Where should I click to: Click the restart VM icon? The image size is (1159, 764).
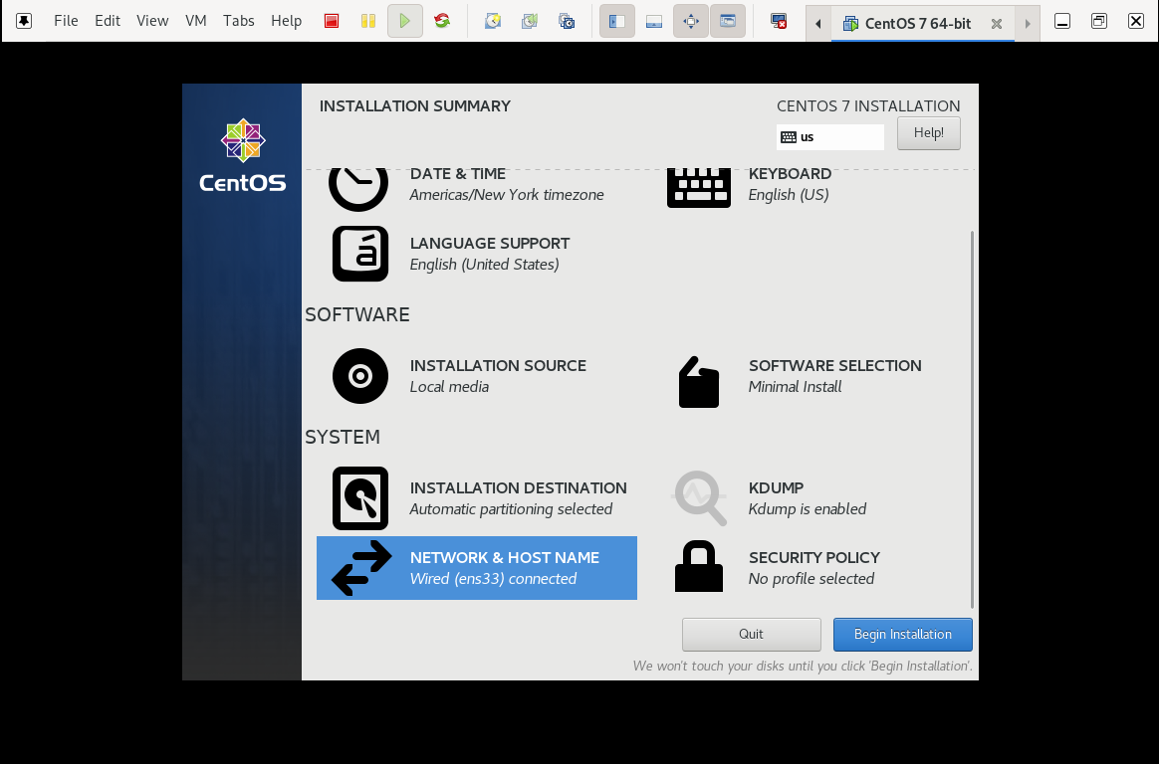442,21
